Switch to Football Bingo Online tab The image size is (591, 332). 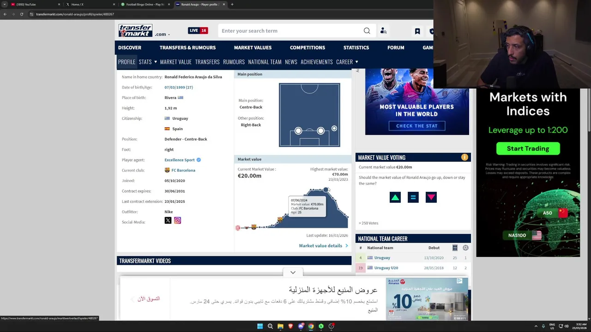pos(145,5)
